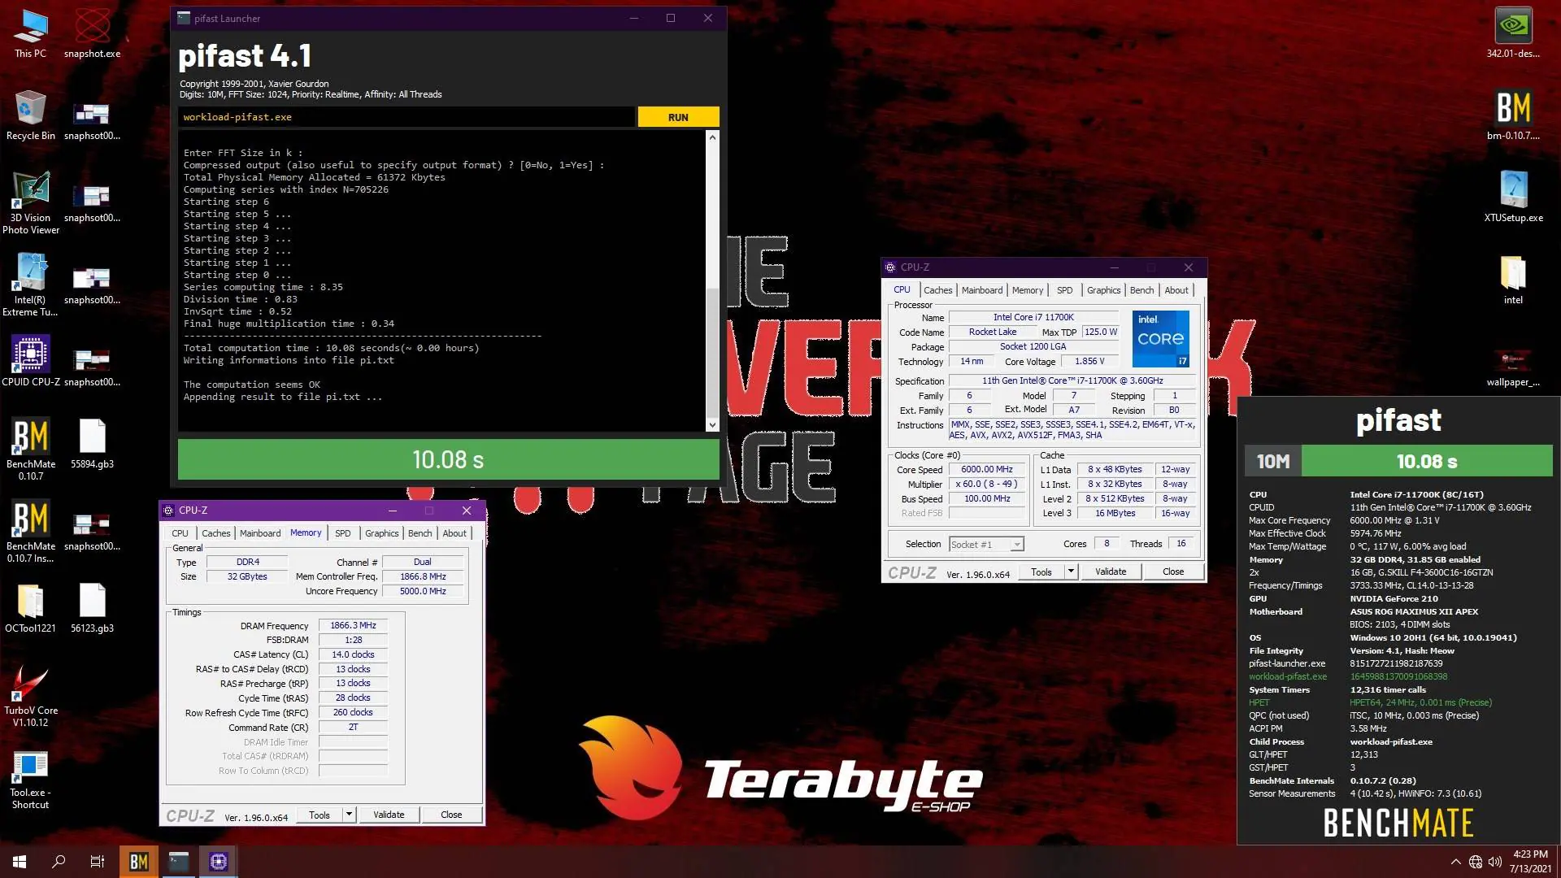Launch CPUID CPU-Z desktop shortcut
Screen dimensions: 1561x878
click(30, 361)
